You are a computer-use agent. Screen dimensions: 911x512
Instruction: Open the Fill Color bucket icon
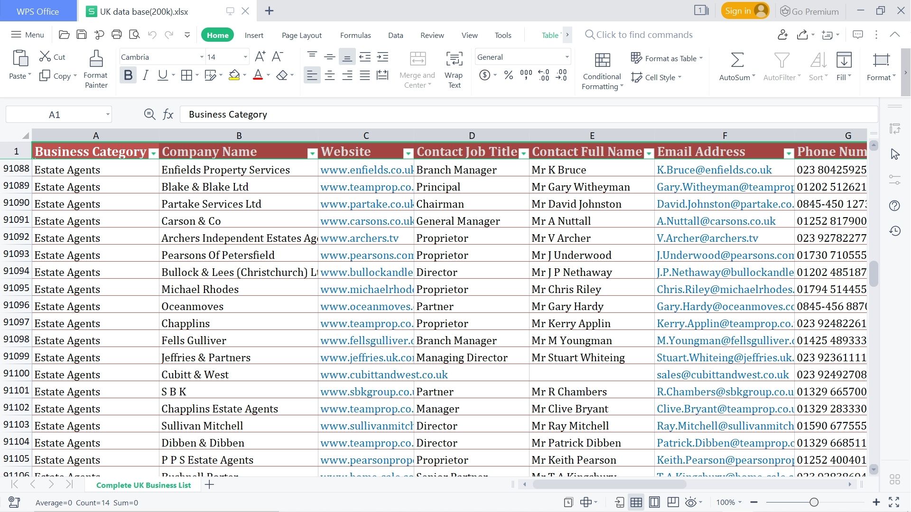[x=233, y=75]
